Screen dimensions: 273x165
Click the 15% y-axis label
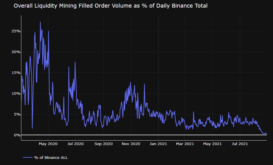click(x=16, y=73)
